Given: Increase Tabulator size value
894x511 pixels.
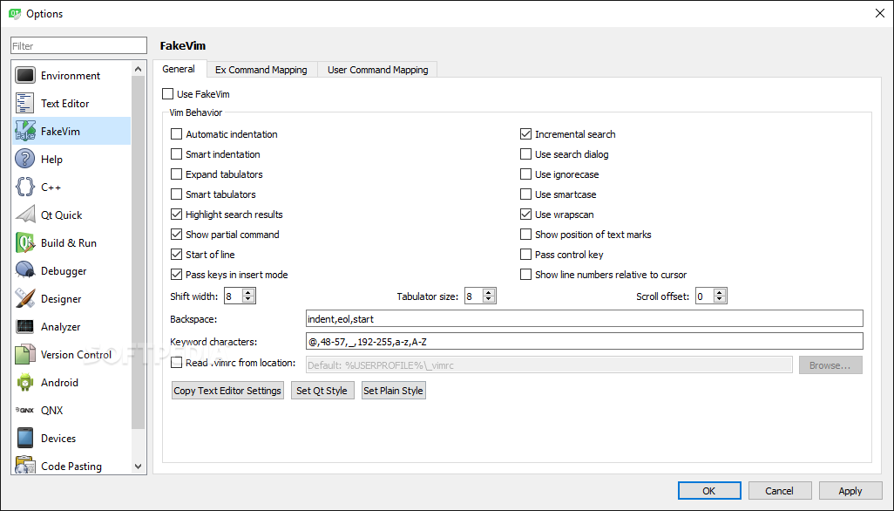Looking at the screenshot, I should (x=489, y=293).
